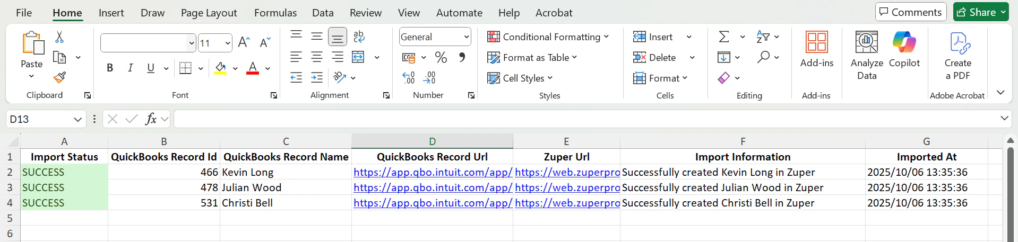This screenshot has width=1018, height=242.
Task: Switch to the Acrobat tab
Action: (x=554, y=13)
